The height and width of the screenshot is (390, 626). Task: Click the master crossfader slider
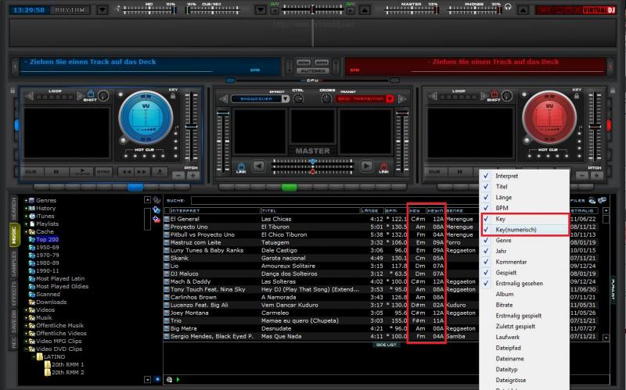coord(312,166)
